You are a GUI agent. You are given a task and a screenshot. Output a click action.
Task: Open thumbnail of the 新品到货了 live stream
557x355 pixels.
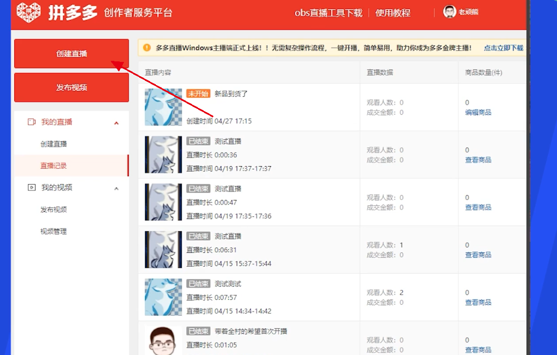pyautogui.click(x=163, y=107)
